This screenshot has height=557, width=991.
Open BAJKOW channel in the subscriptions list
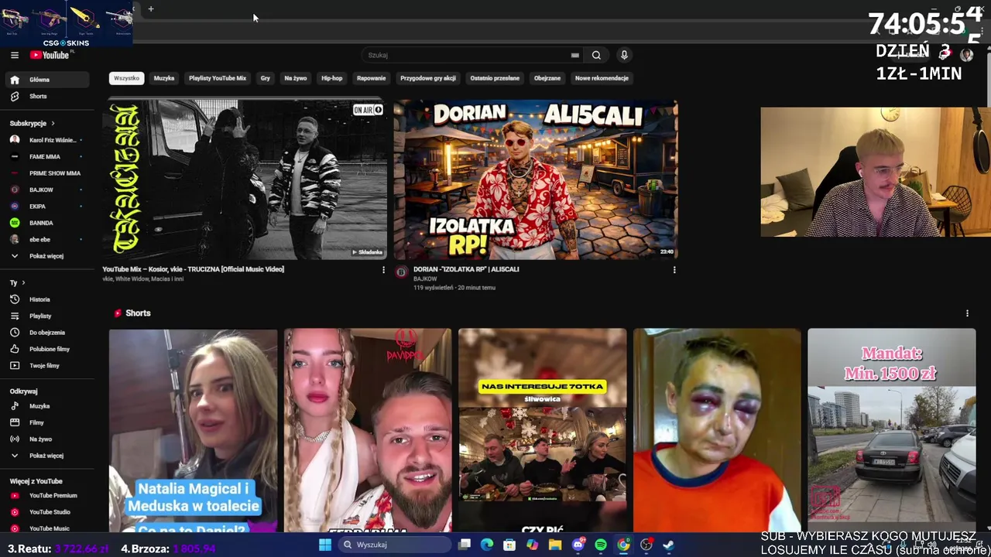click(48, 190)
